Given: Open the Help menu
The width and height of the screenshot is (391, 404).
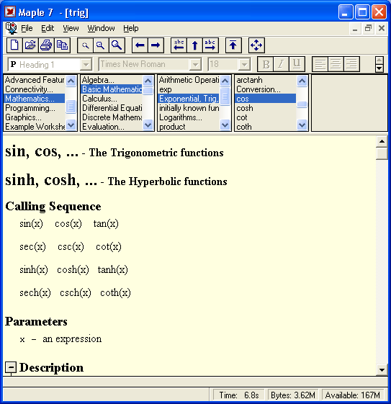Looking at the screenshot, I should point(130,28).
